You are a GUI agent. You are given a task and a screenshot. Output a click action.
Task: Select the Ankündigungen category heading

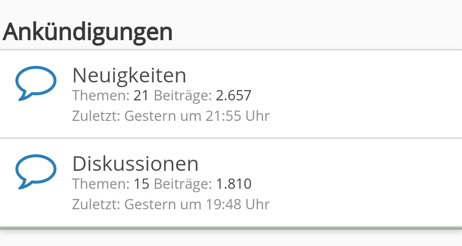[88, 32]
